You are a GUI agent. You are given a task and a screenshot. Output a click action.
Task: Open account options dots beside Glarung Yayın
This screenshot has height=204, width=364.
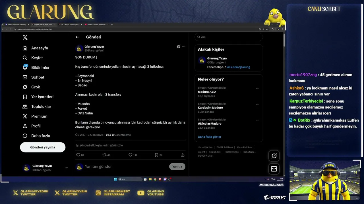[66, 168]
